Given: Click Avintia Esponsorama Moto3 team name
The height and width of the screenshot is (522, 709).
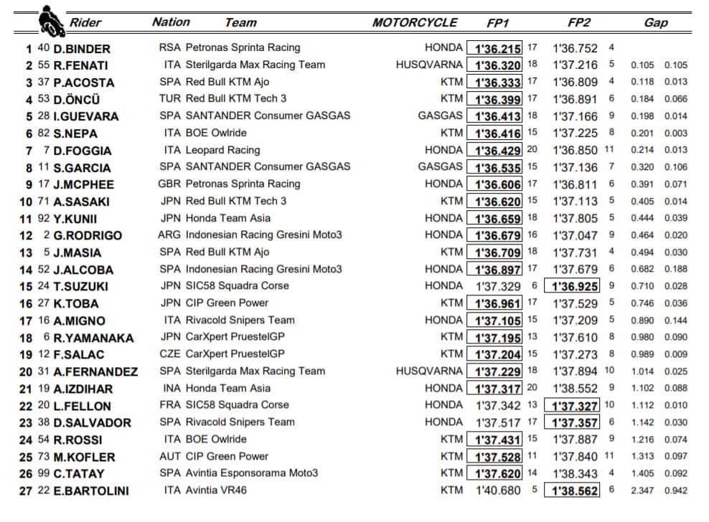Looking at the screenshot, I should point(251,473).
